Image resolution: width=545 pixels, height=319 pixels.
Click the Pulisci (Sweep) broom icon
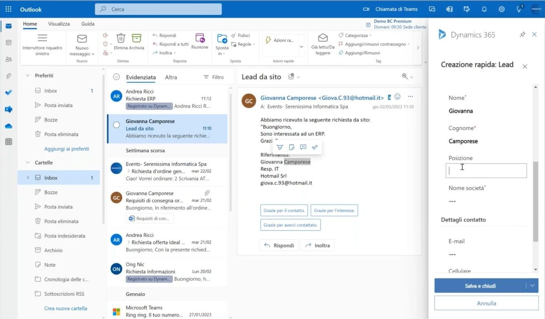(233, 35)
